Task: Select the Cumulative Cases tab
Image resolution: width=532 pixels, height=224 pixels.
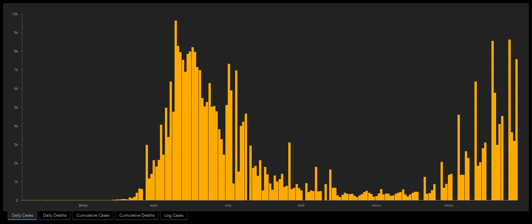Action: click(x=93, y=215)
